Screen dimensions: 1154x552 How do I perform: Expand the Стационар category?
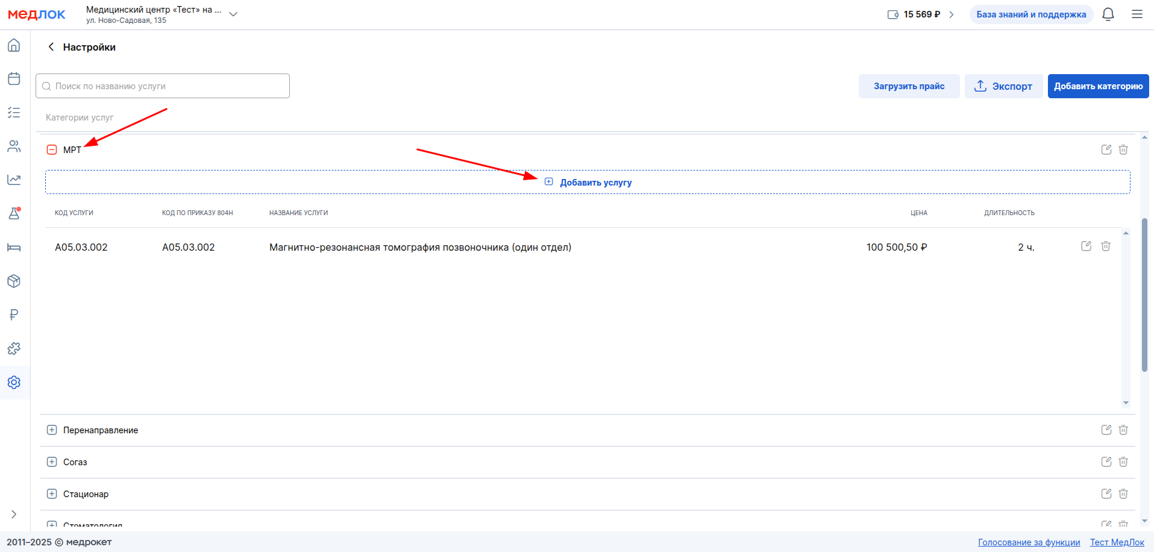tap(52, 494)
